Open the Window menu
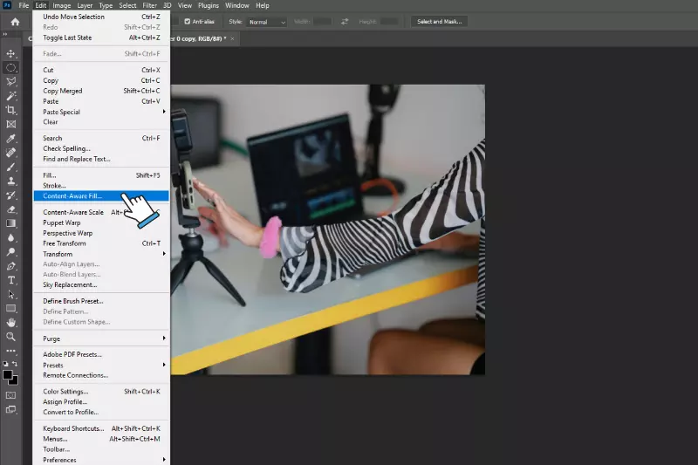 (236, 5)
